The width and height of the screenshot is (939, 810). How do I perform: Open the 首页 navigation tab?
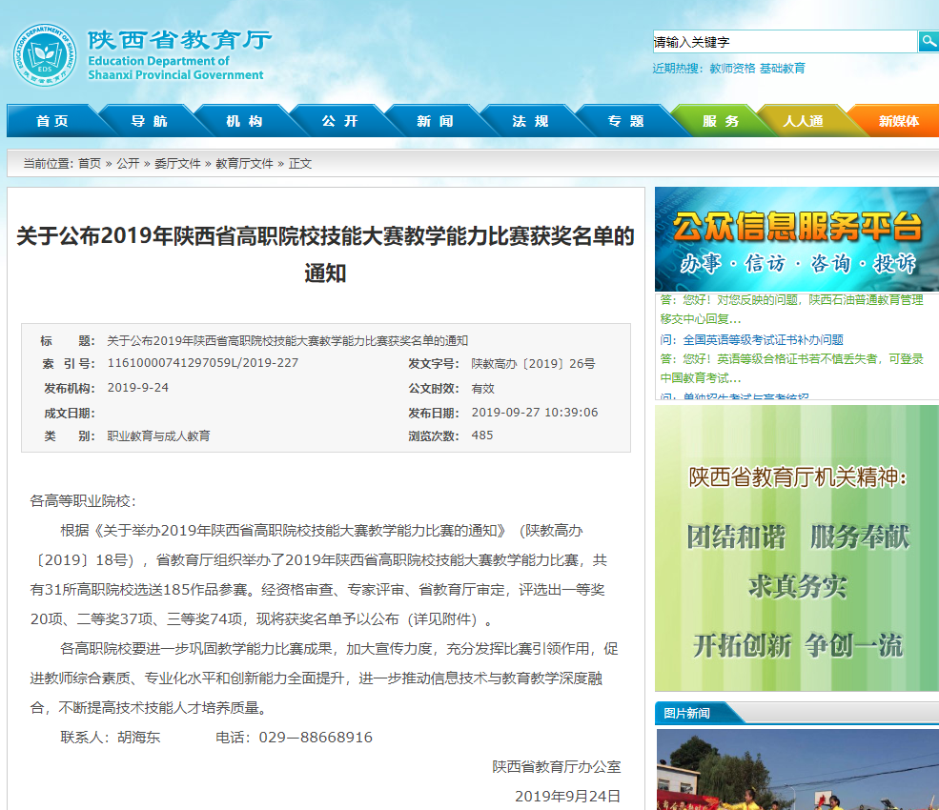[52, 121]
